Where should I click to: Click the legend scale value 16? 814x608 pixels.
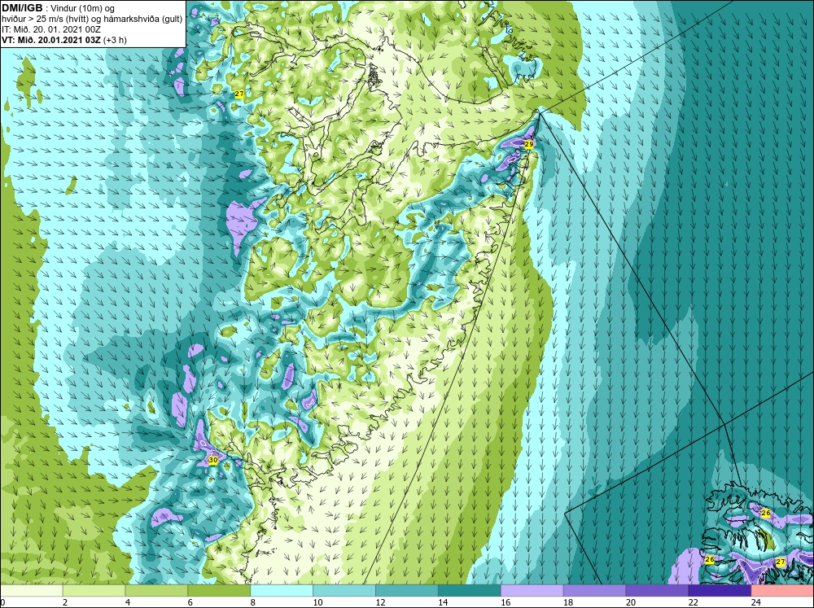click(505, 602)
